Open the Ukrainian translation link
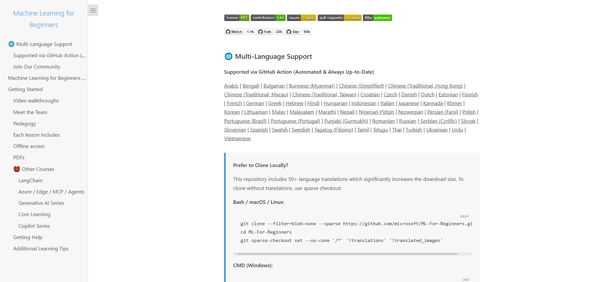 437,130
